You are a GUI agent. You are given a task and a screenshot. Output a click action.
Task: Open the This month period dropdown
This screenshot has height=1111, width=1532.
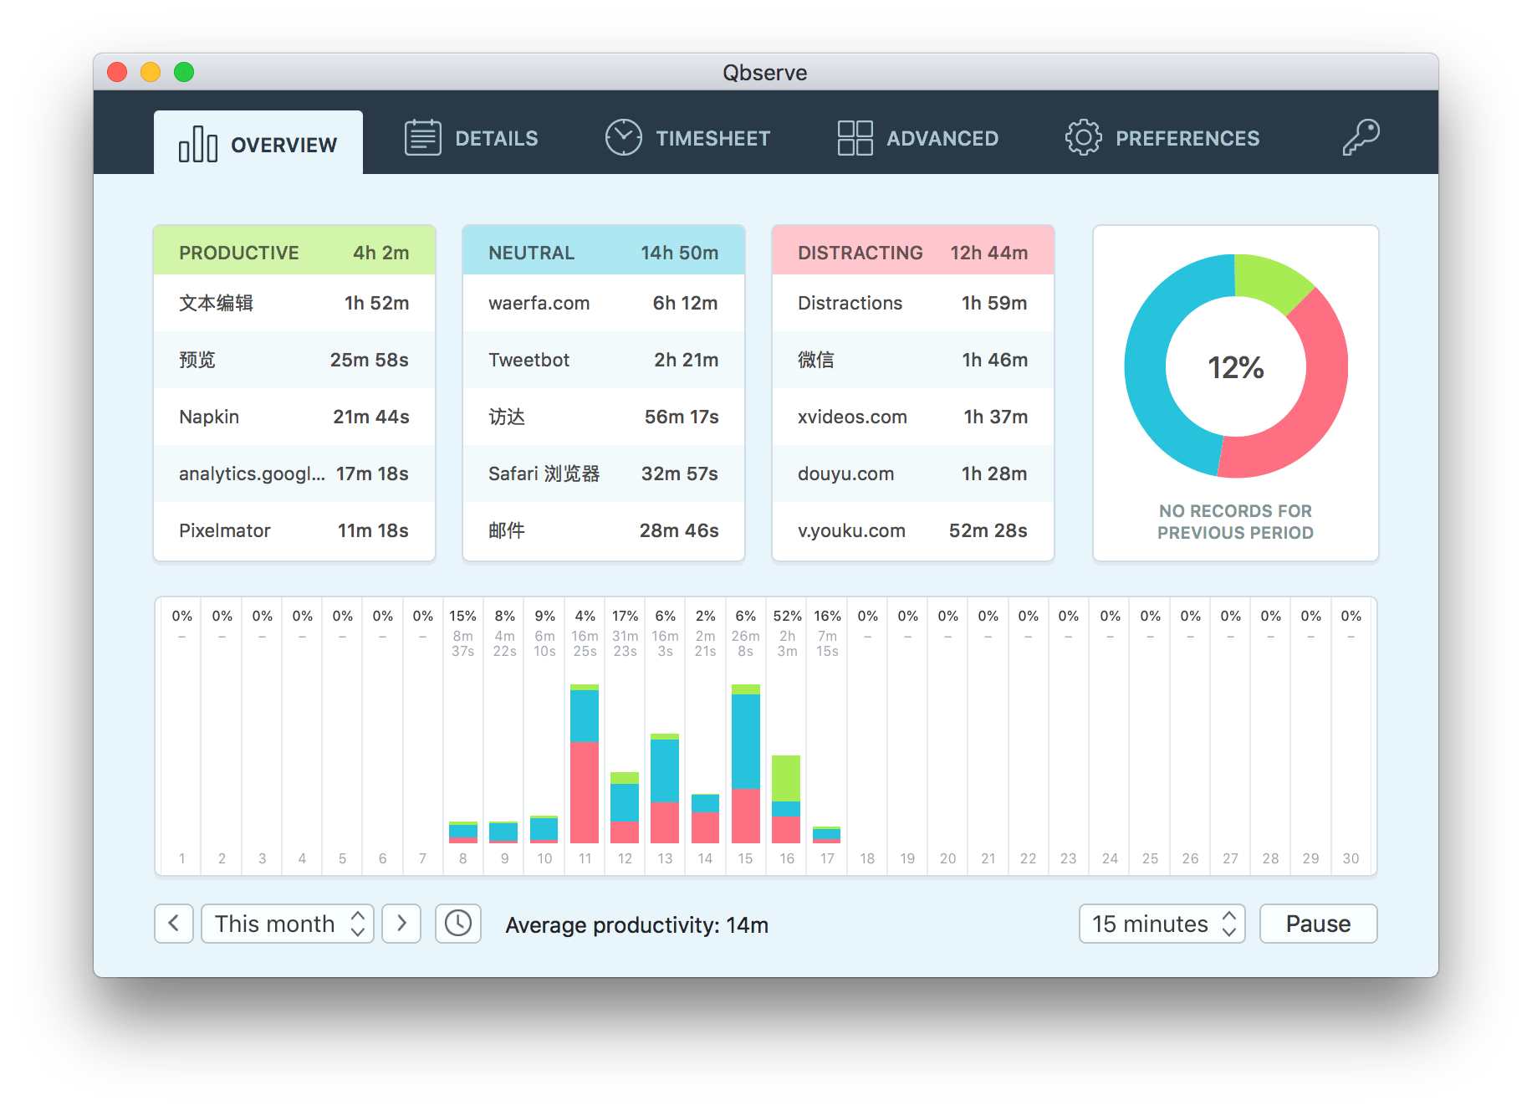[287, 924]
